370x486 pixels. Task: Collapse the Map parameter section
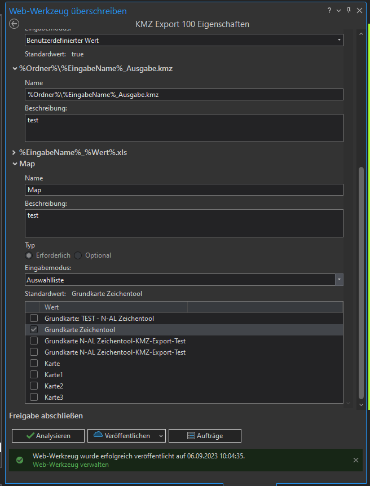tap(14, 164)
